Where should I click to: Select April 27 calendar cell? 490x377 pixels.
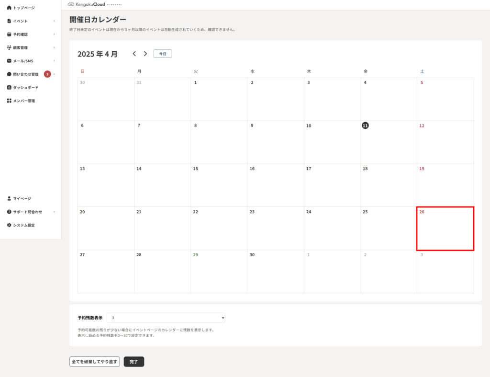pyautogui.click(x=106, y=271)
